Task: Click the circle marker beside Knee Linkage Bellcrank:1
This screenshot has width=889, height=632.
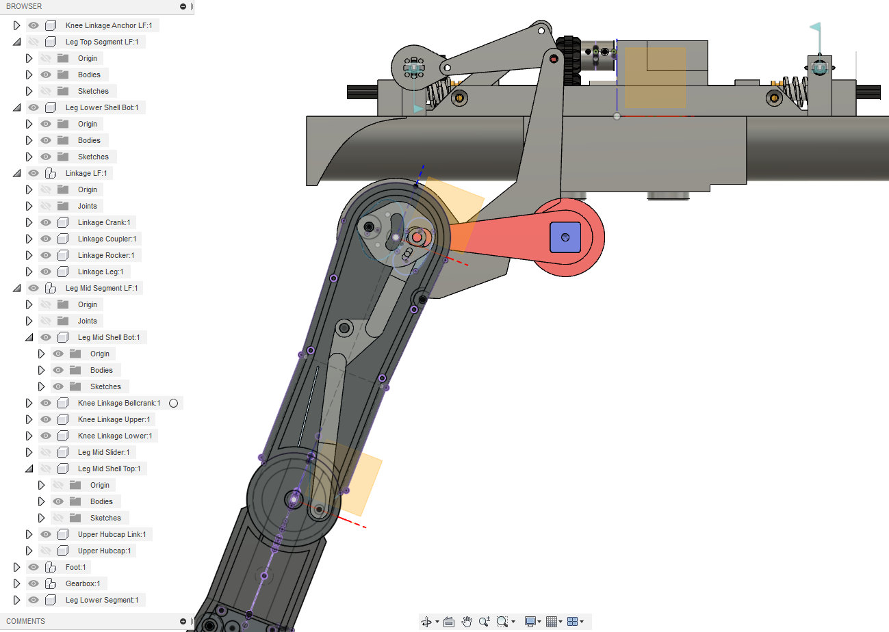Action: 173,403
